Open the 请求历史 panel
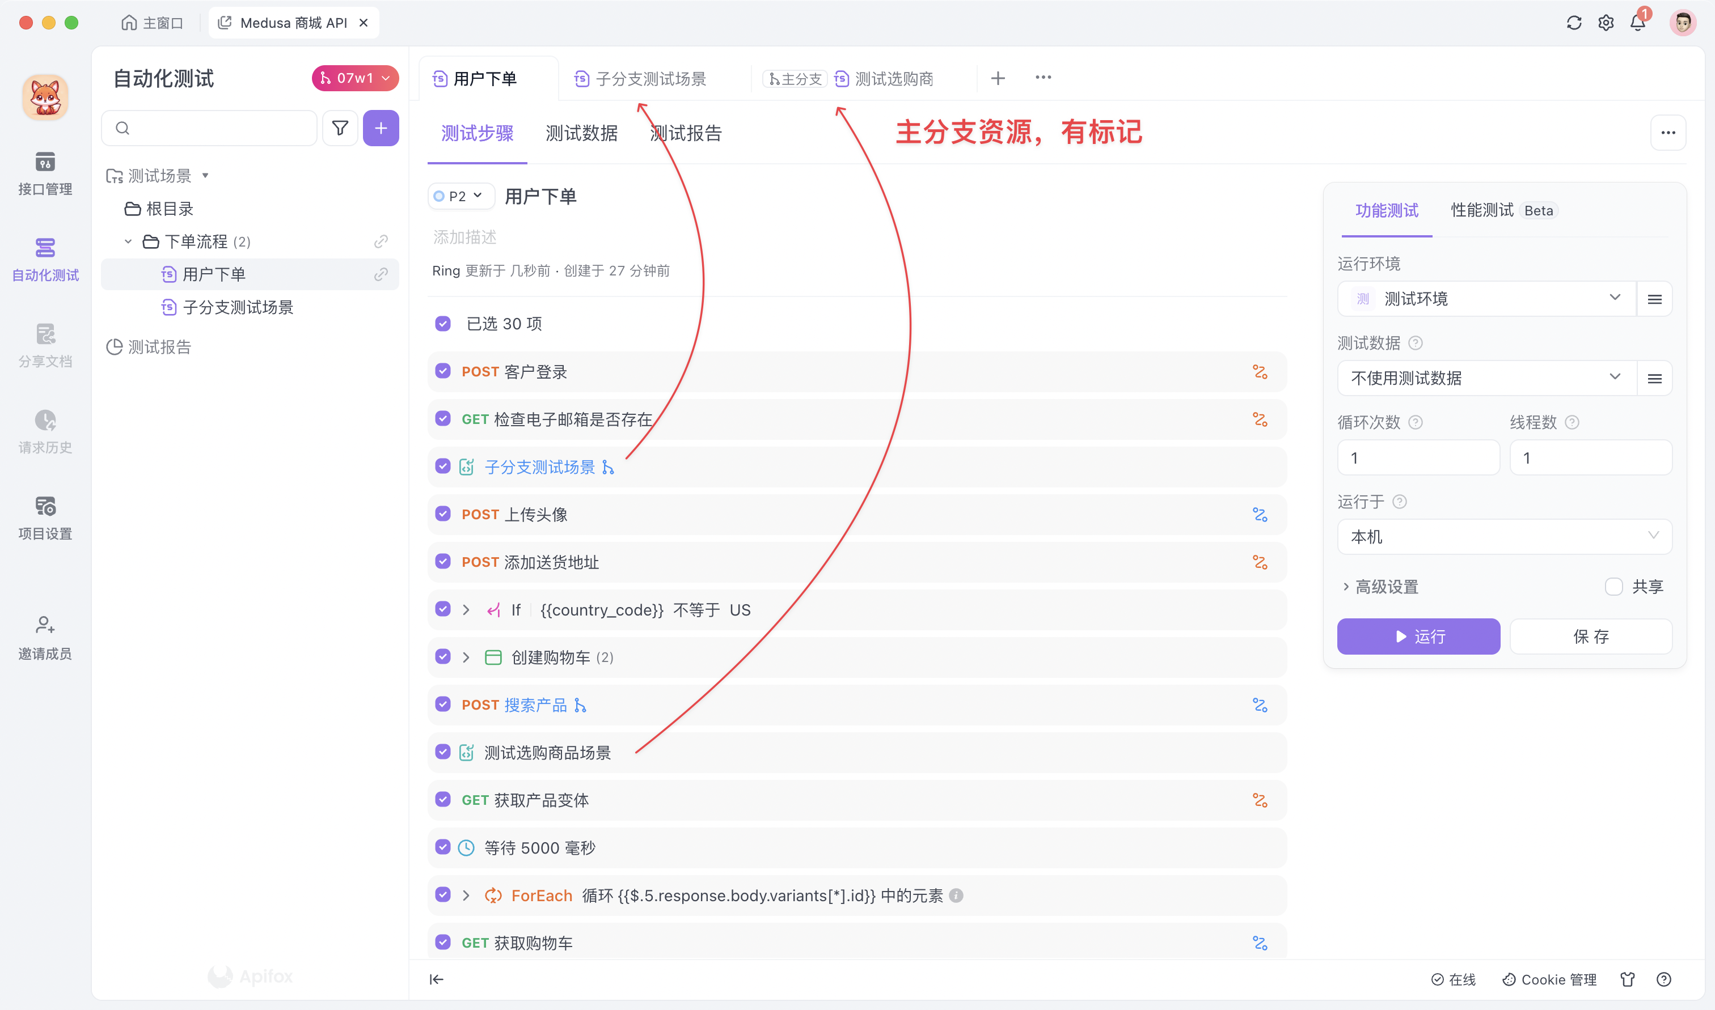1715x1010 pixels. [x=44, y=430]
